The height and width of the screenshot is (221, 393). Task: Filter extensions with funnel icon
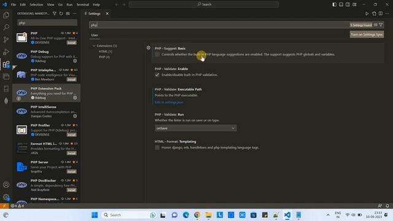55,14
